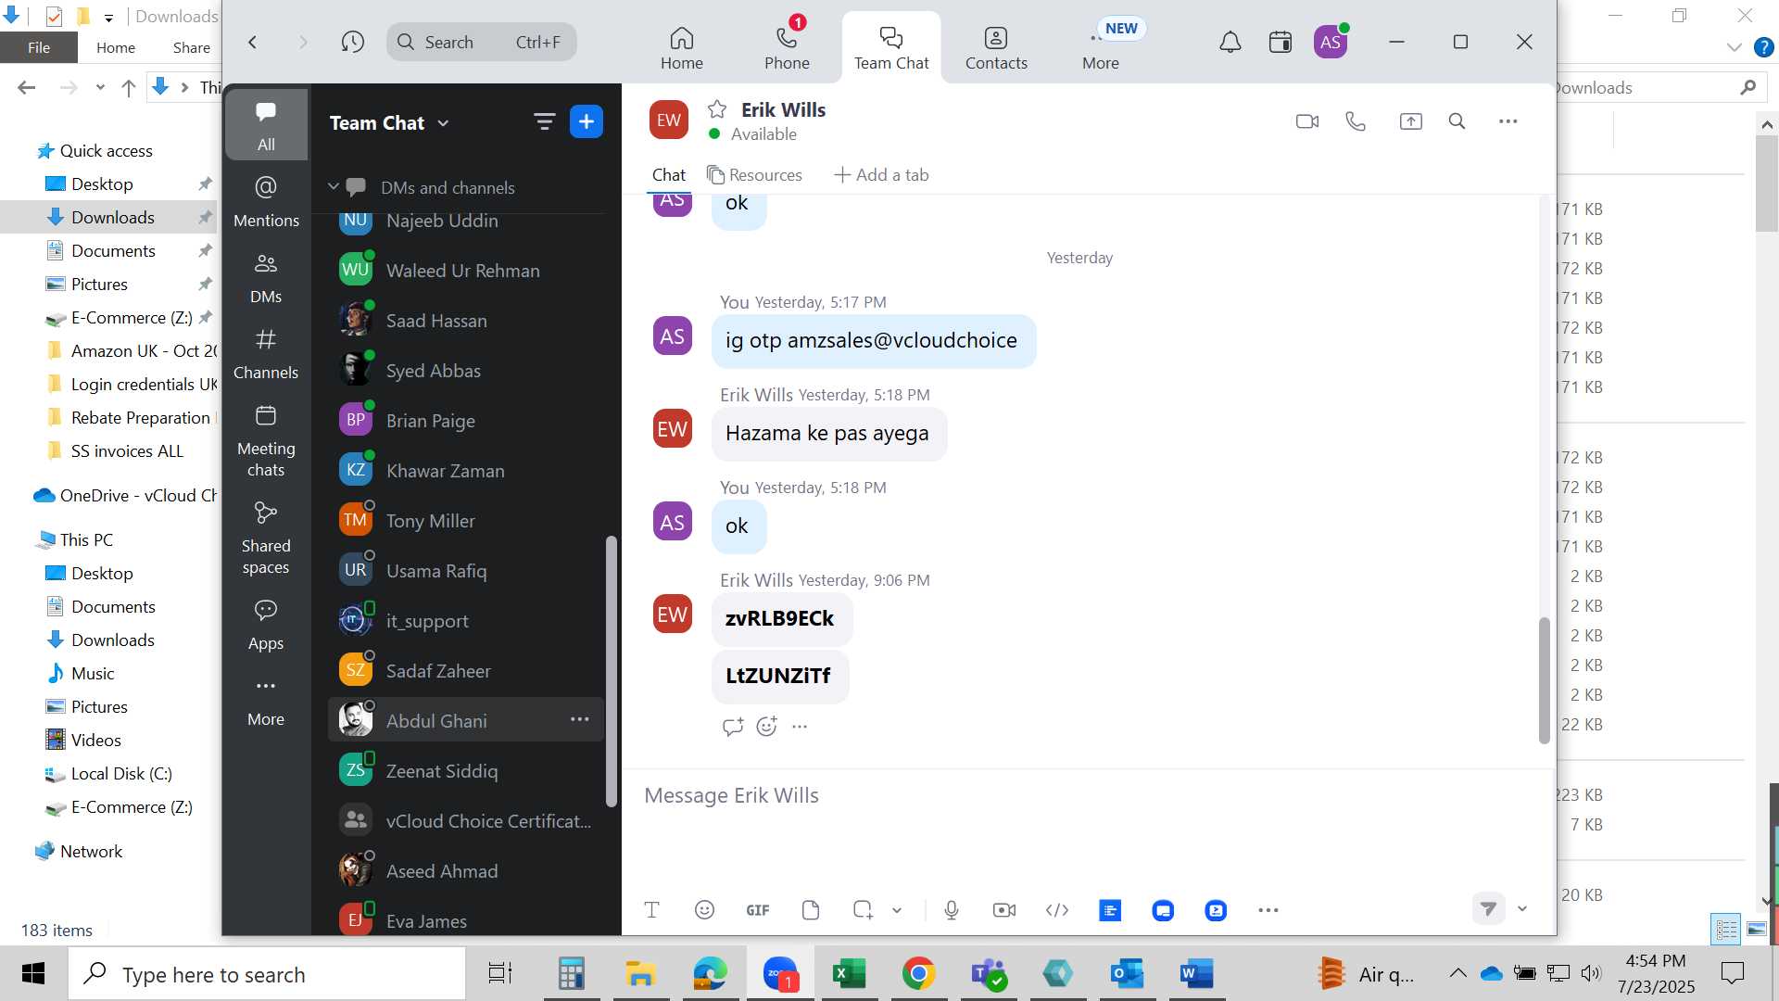Image resolution: width=1779 pixels, height=1001 pixels.
Task: Expand the screenshot options dropdown arrow
Action: tap(897, 910)
